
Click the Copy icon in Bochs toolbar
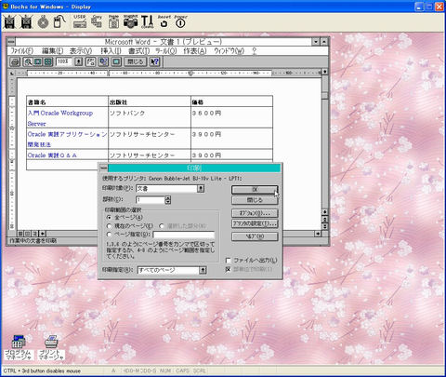click(97, 21)
